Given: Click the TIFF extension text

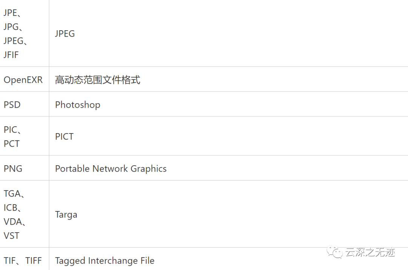Looking at the screenshot, I should tap(33, 261).
